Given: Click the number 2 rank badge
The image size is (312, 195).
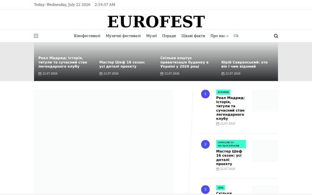Looking at the screenshot, I should point(205,144).
